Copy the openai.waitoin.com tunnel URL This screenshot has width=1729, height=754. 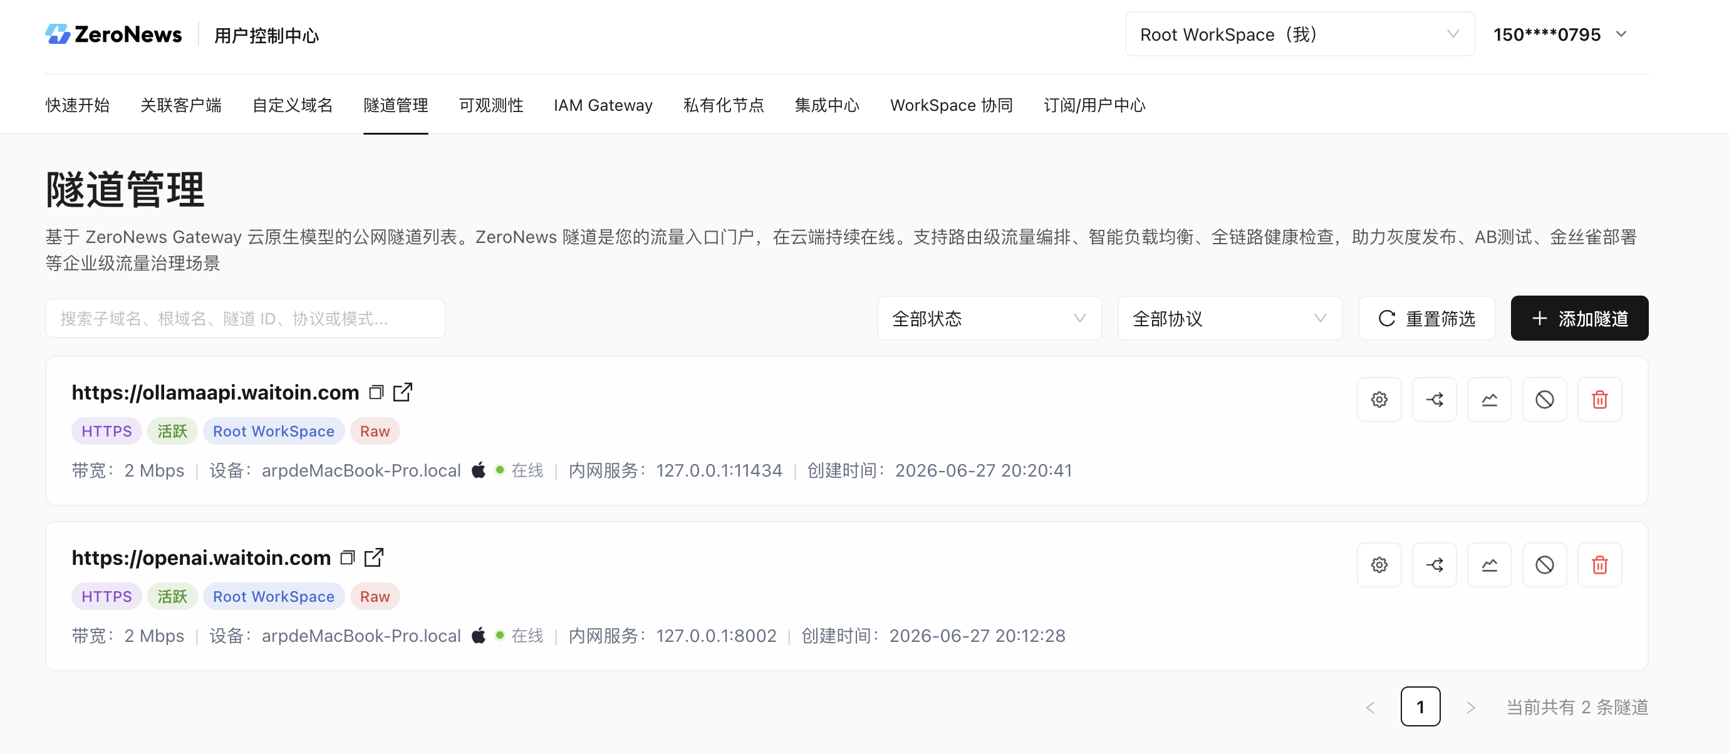[x=348, y=557]
